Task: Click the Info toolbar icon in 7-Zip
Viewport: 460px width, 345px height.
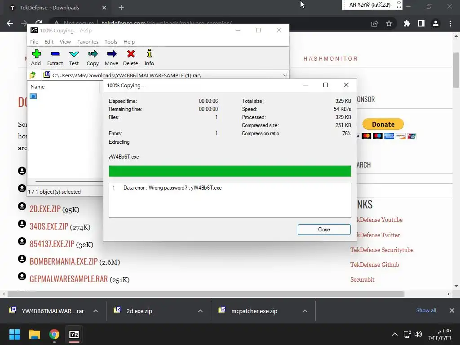Action: 149,53
